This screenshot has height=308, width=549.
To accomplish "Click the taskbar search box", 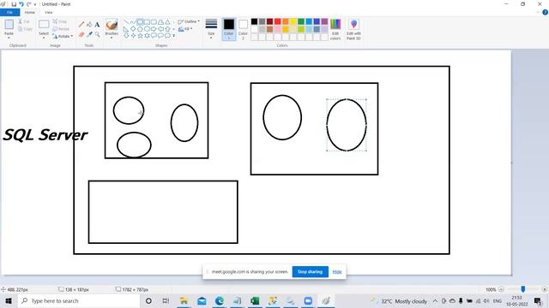I will 78,300.
